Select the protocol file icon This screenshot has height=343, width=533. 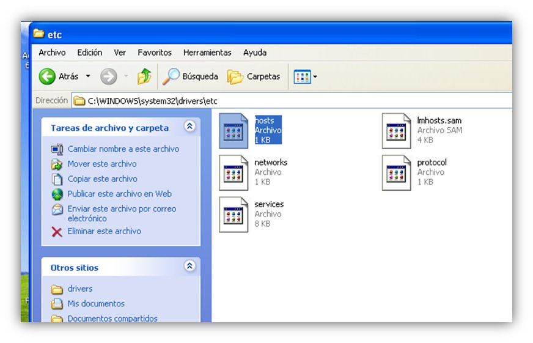396,172
